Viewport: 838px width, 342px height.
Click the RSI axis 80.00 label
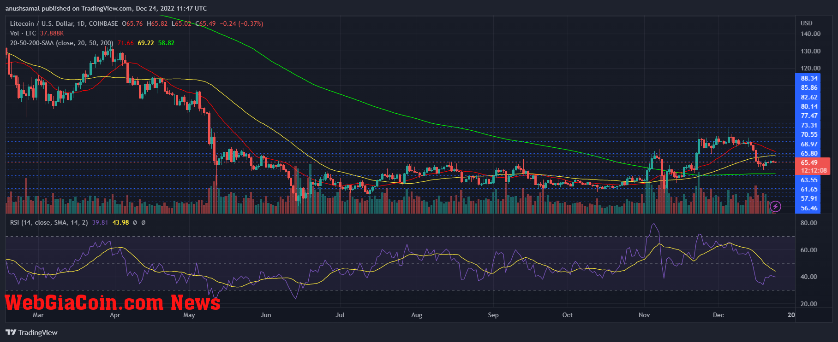809,223
